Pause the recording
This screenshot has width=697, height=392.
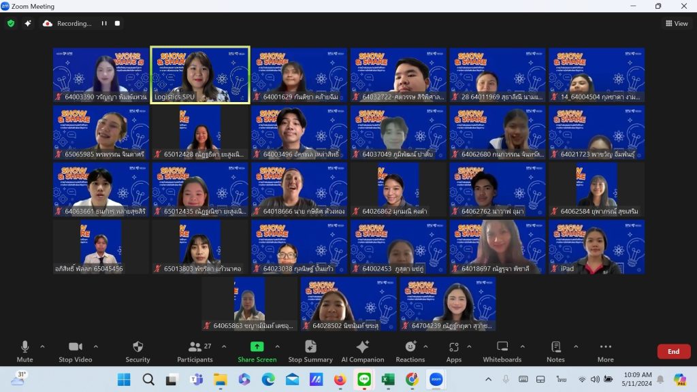[104, 23]
